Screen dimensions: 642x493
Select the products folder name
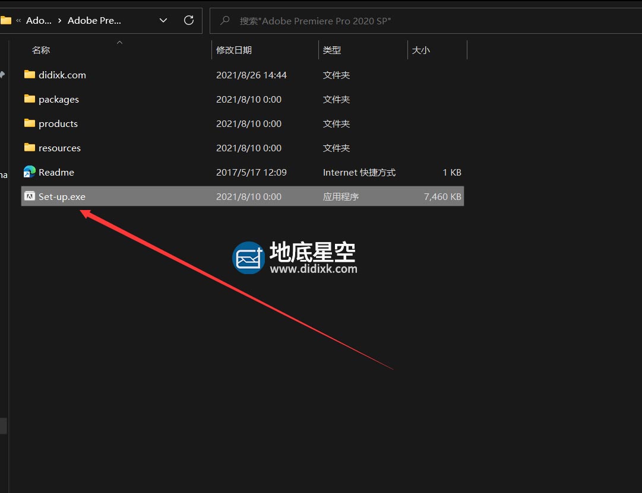click(58, 123)
